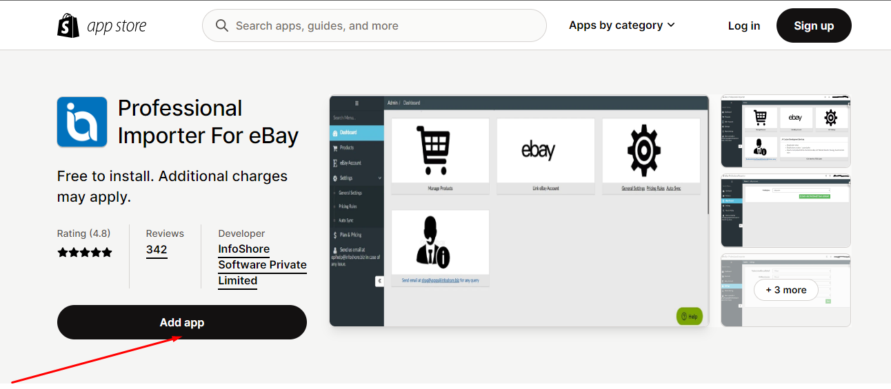This screenshot has width=891, height=389.
Task: Open the first side thumbnail screenshot
Action: click(x=786, y=132)
